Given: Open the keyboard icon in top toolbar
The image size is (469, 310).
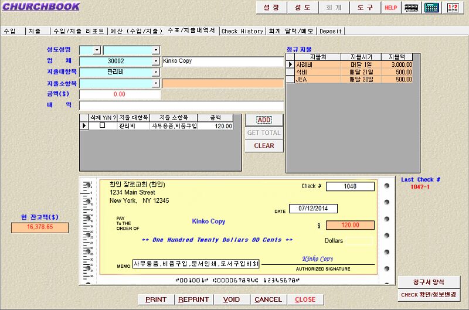Looking at the screenshot, I should 412,8.
